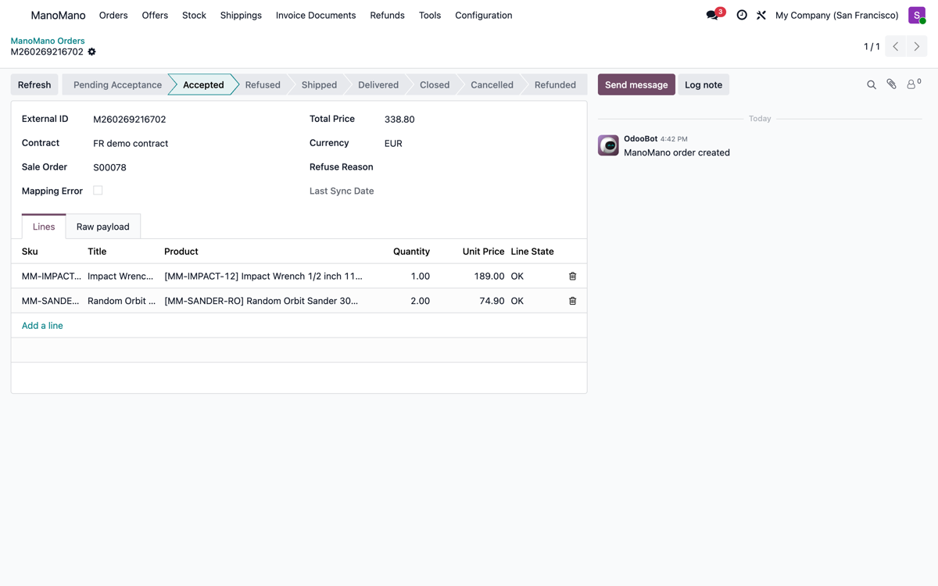Open the debug tools icon
The image size is (938, 586).
click(761, 15)
